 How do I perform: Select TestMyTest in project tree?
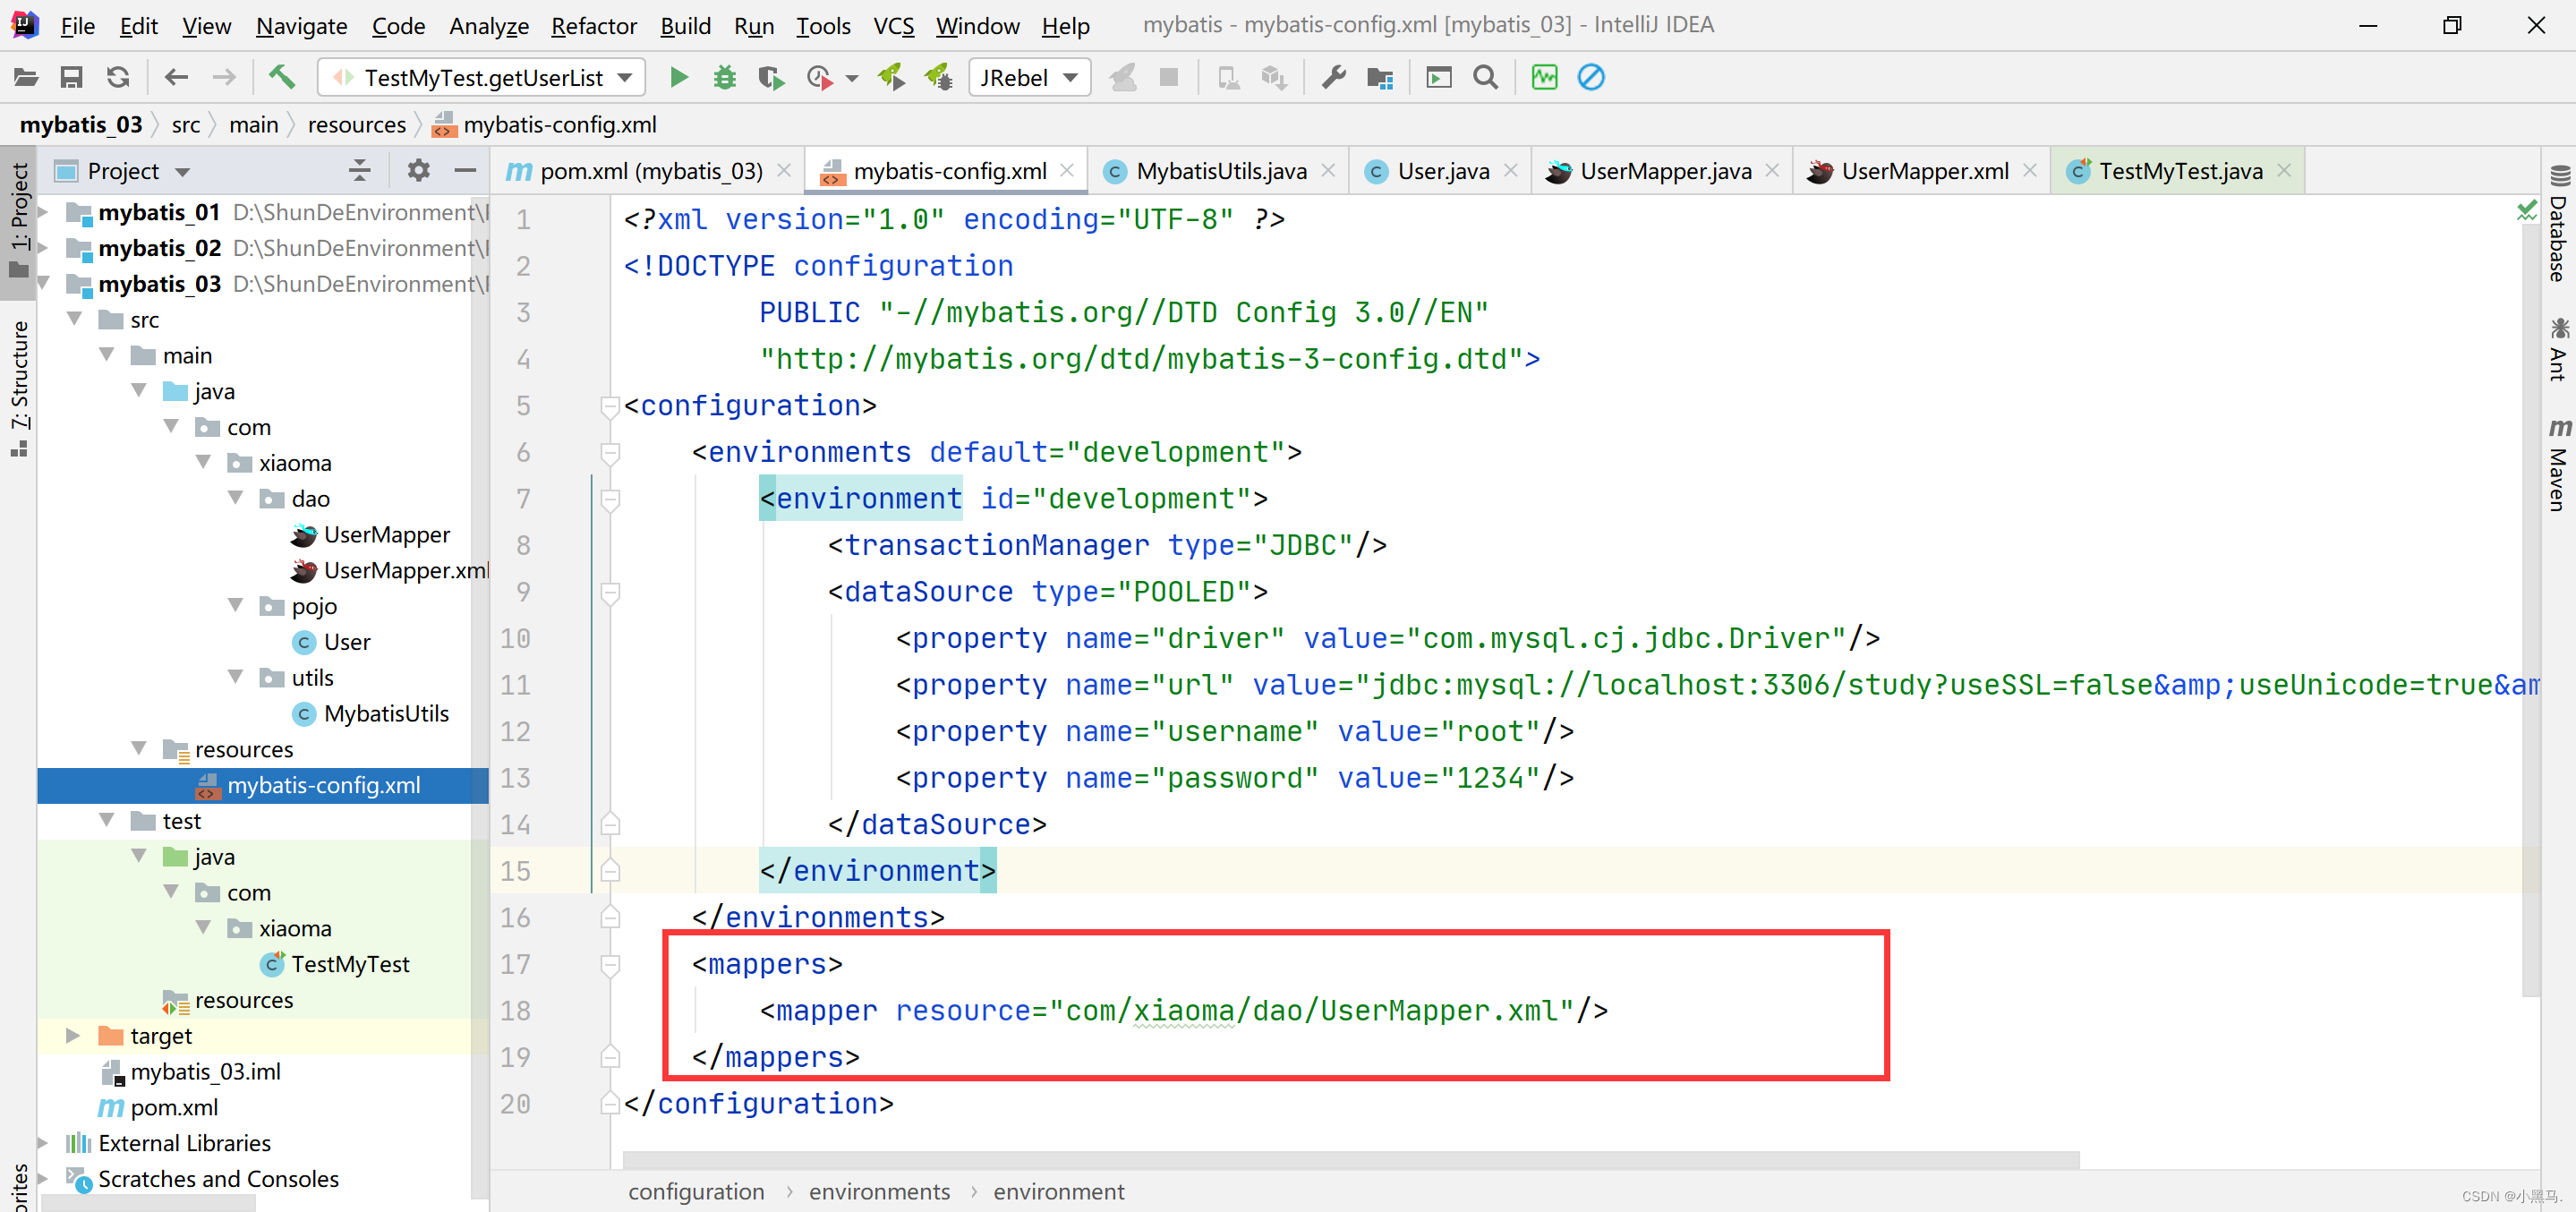click(350, 964)
